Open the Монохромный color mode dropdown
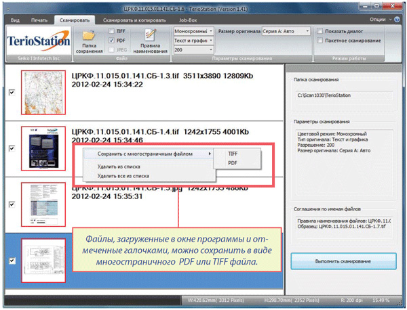 point(193,31)
